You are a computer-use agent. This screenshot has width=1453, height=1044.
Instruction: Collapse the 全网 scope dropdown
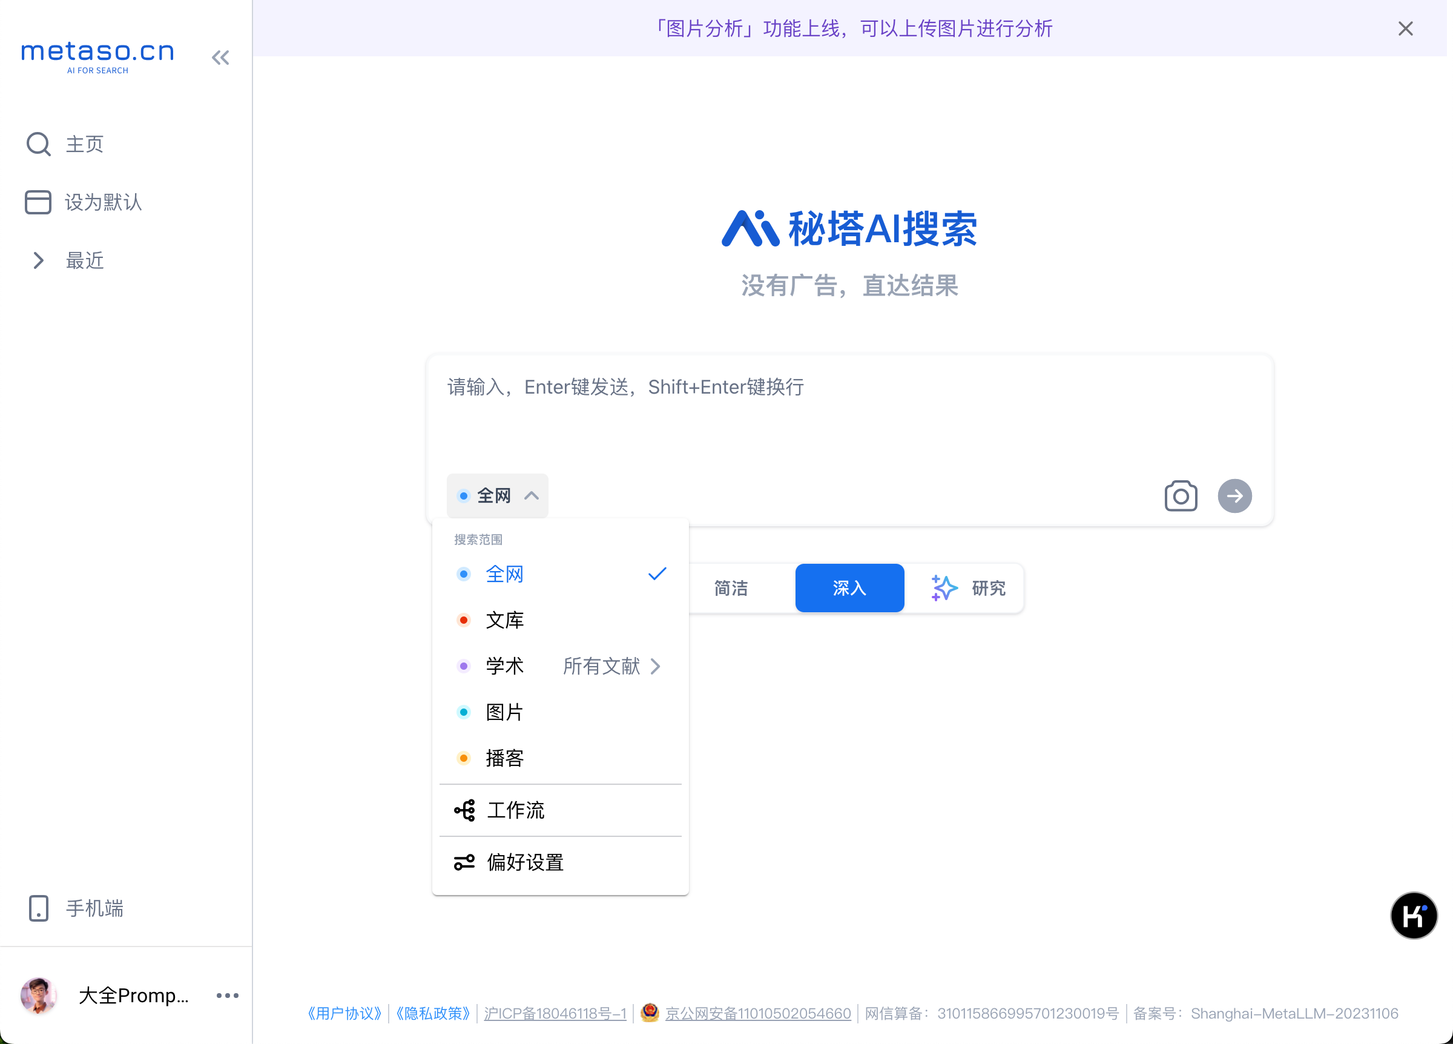point(497,495)
